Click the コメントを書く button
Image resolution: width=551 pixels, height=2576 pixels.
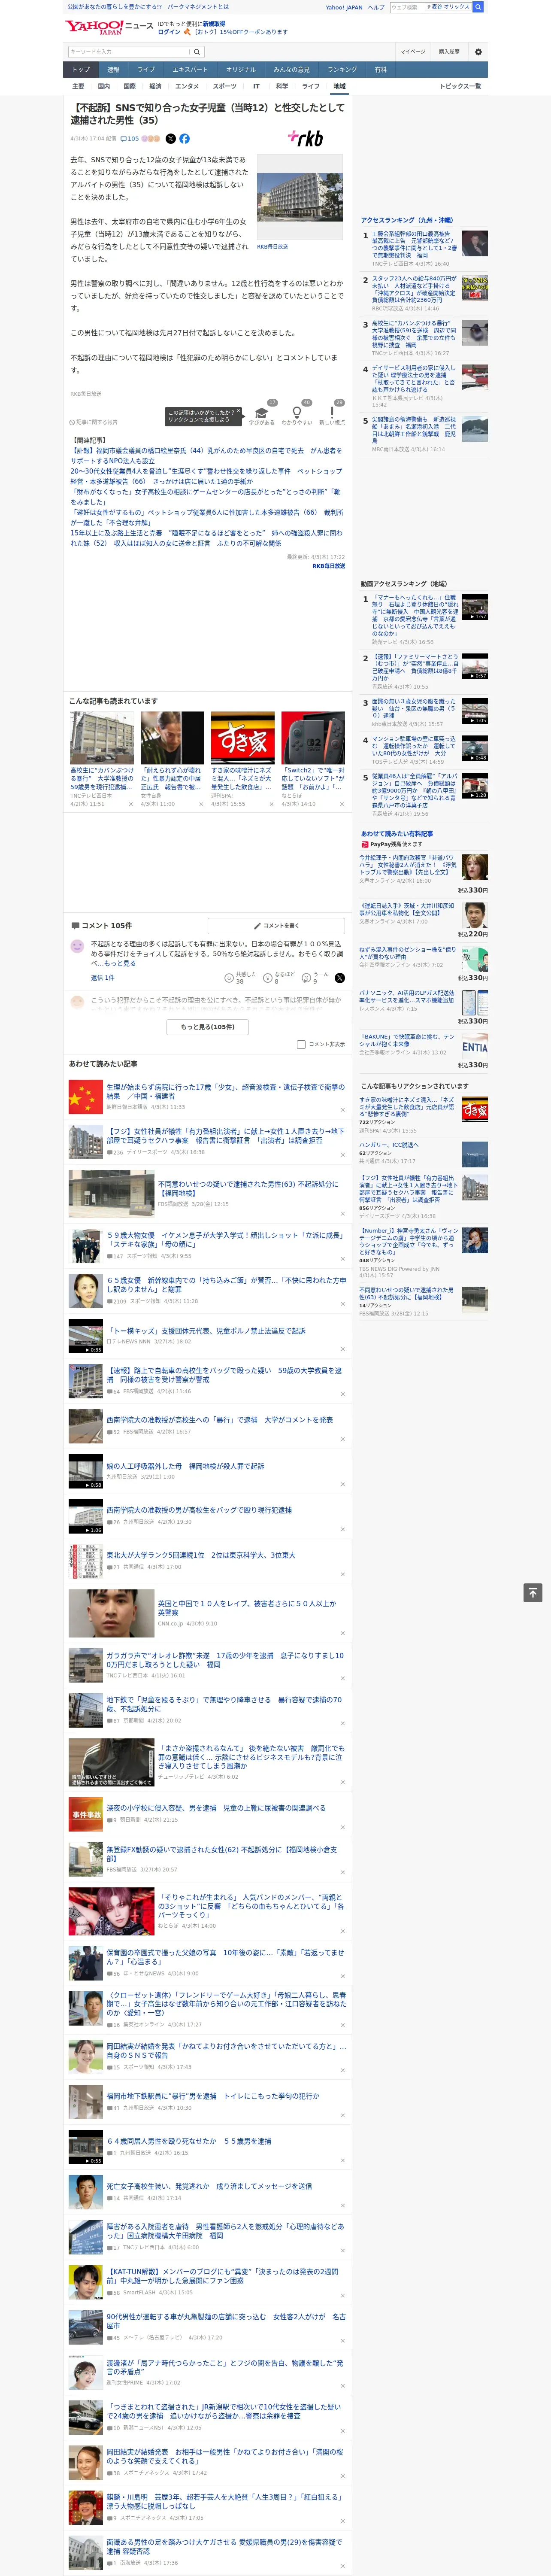277,926
